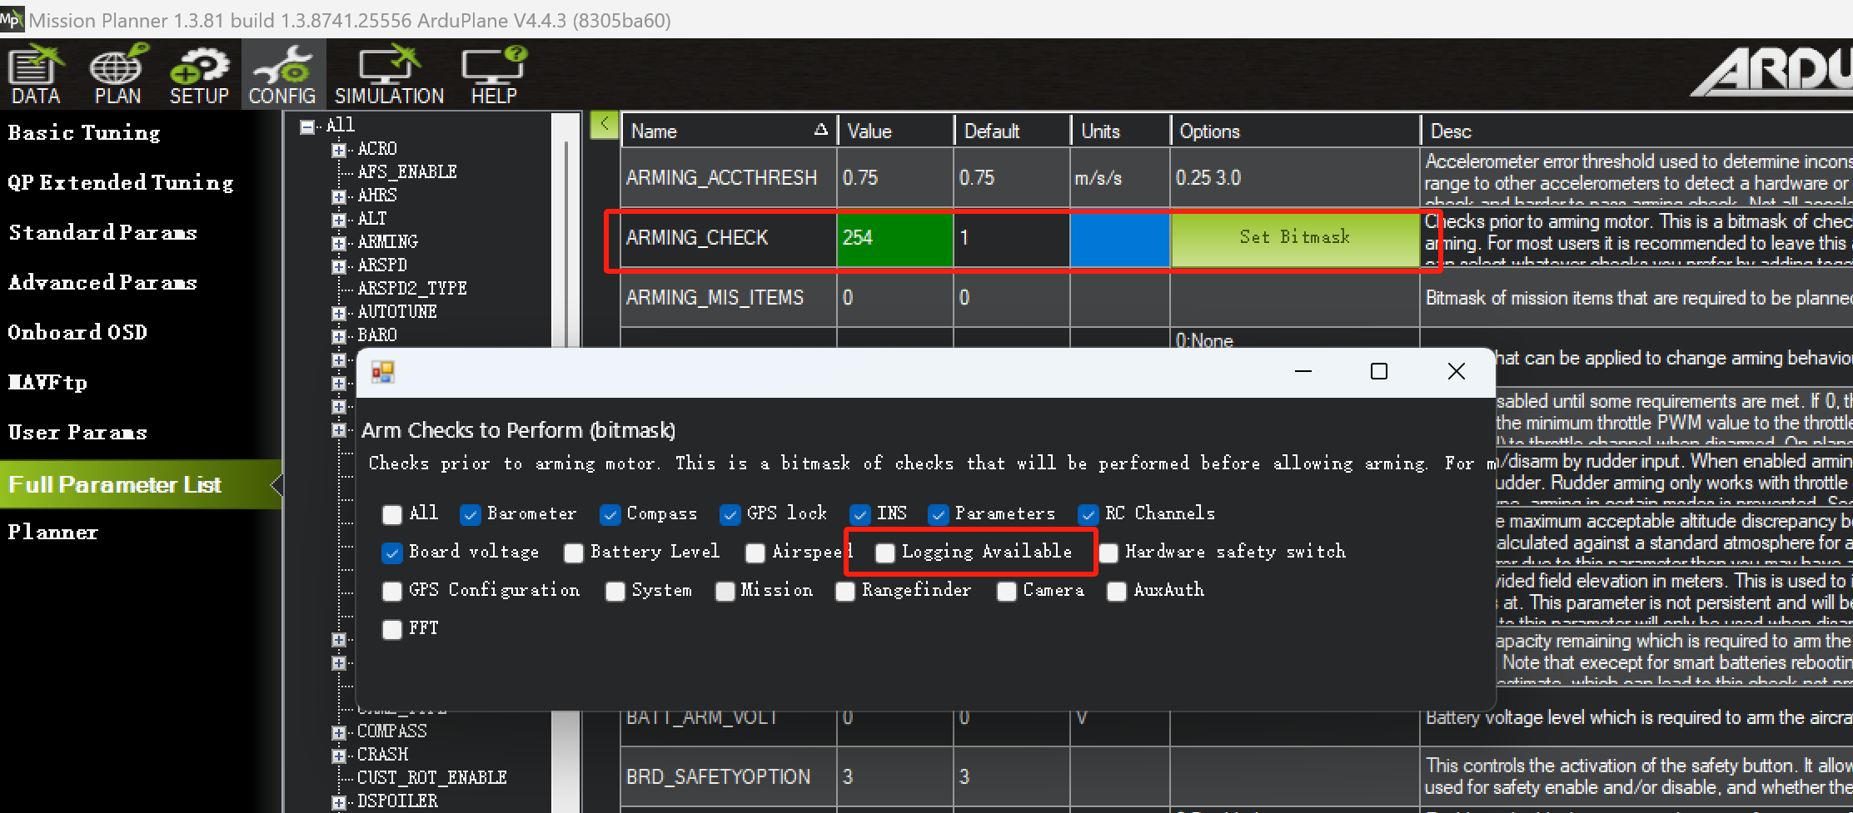
Task: Open Standard Params page
Action: [102, 233]
